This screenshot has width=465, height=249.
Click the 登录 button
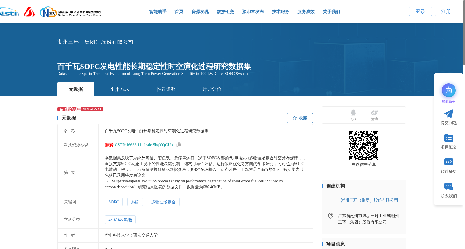click(420, 11)
